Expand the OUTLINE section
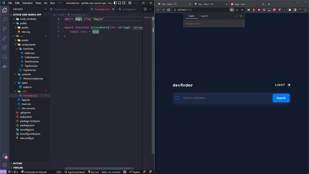 17,163
